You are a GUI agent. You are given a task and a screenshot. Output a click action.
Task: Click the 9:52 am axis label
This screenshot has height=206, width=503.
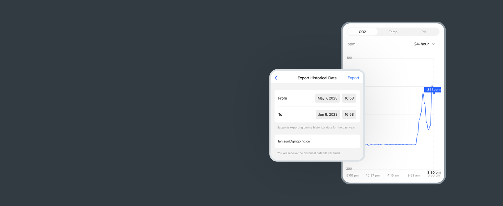pyautogui.click(x=413, y=175)
